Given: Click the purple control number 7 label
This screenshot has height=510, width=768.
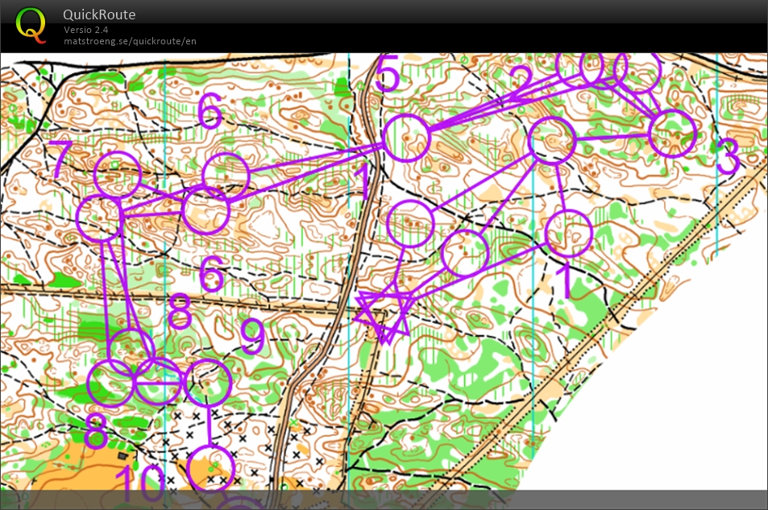Looking at the screenshot, I should pyautogui.click(x=61, y=160).
